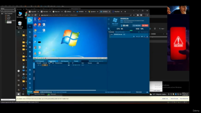Click the Windows Start button on taskbar

[x=19, y=94]
